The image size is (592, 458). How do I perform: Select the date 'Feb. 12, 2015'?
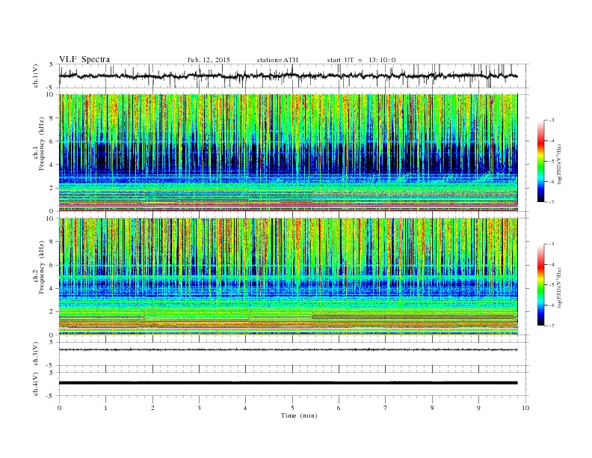209,60
